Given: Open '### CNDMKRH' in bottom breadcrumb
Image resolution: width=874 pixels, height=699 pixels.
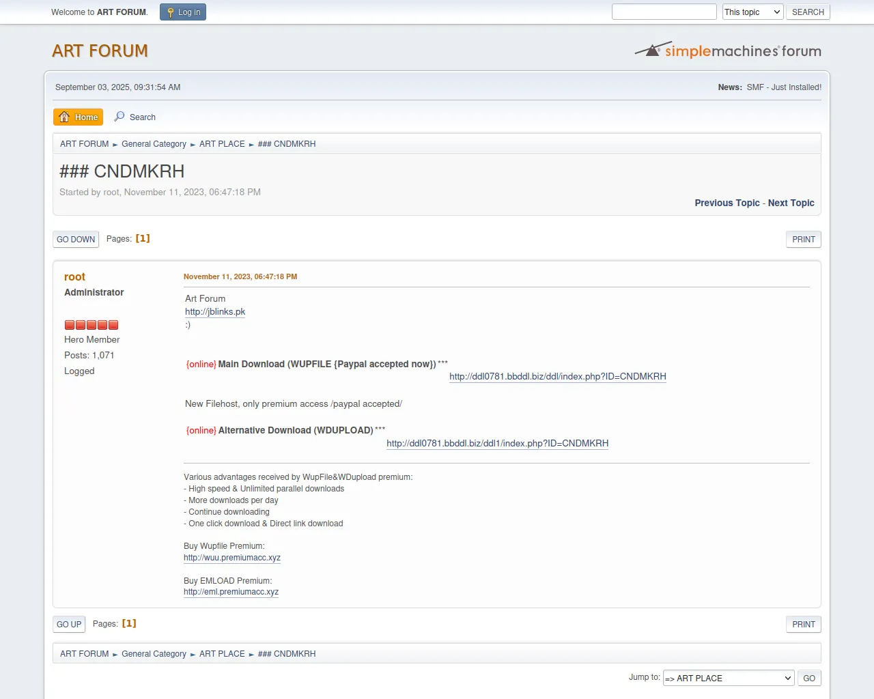Looking at the screenshot, I should pyautogui.click(x=287, y=654).
